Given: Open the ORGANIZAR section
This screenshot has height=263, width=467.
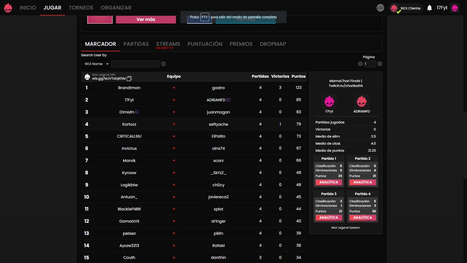Looking at the screenshot, I should coord(116,8).
